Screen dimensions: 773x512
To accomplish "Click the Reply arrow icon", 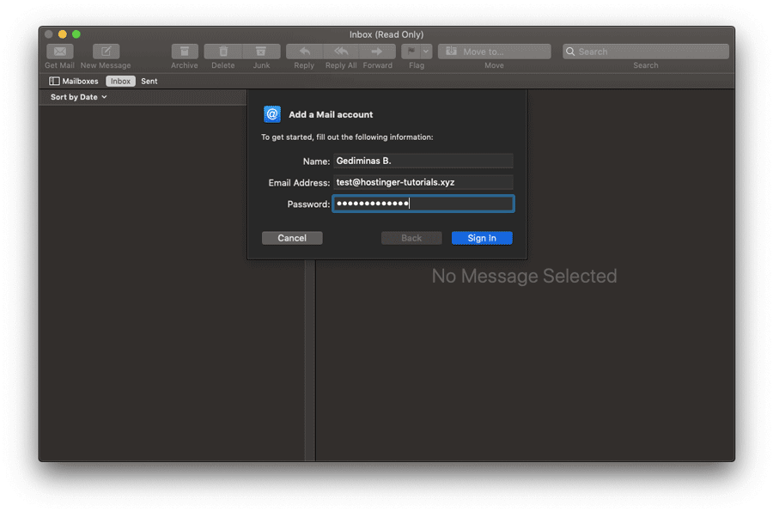I will point(304,52).
